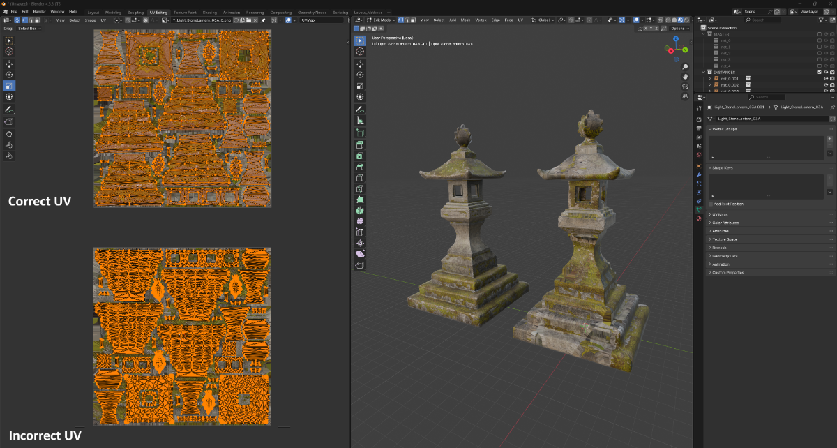Open the Render menu
Viewport: 837px width, 448px height.
click(x=40, y=13)
